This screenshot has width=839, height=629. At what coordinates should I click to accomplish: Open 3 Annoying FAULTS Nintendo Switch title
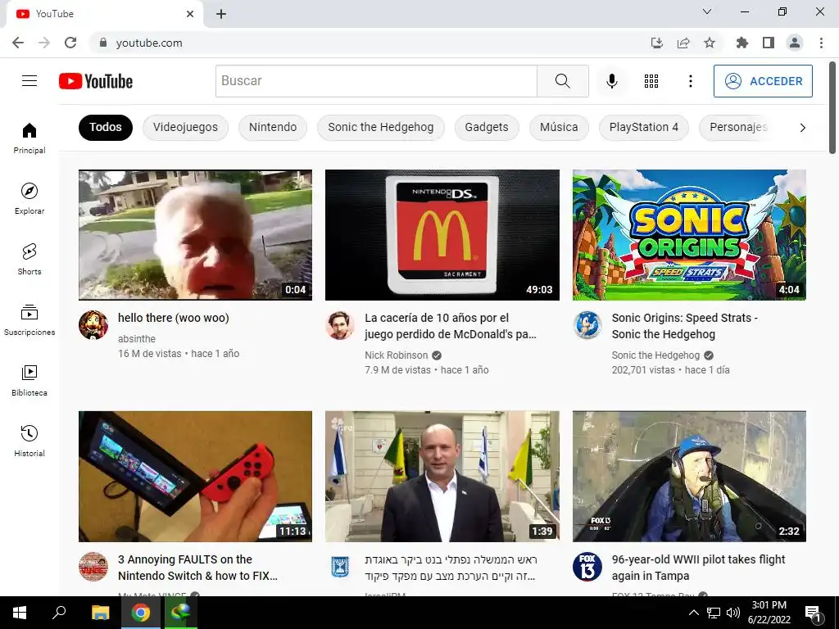[198, 568]
